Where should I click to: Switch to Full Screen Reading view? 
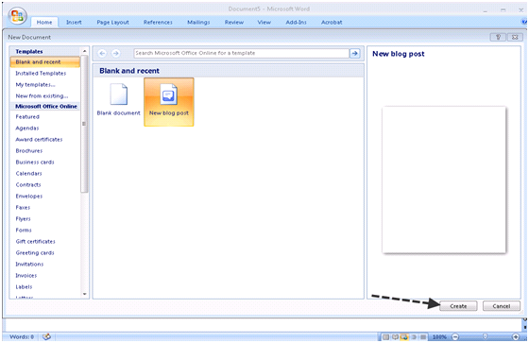click(x=395, y=337)
